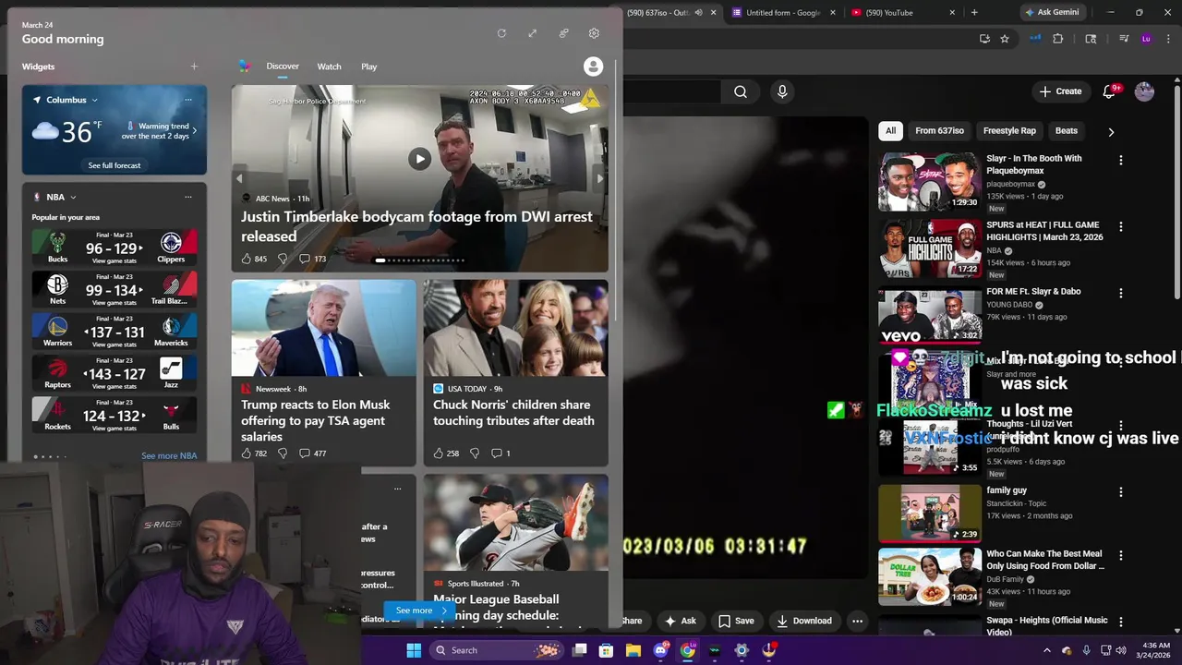Click See full forecast link
Viewport: 1182px width, 665px height.
(115, 165)
